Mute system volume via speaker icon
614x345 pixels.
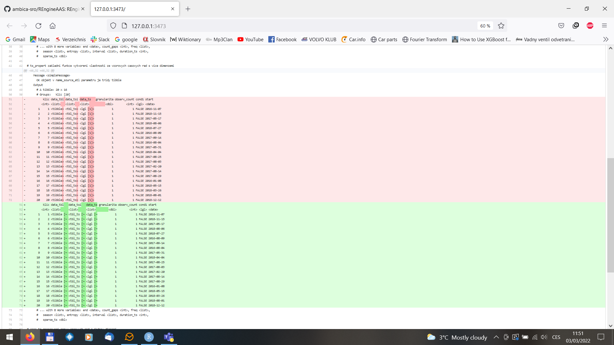(x=544, y=337)
